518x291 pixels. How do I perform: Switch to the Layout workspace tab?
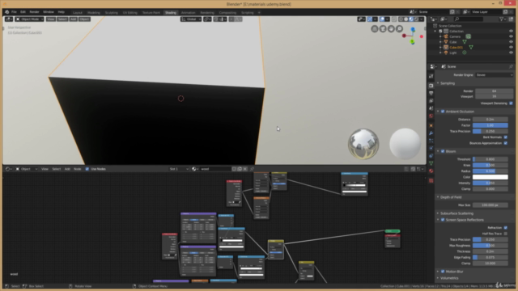(x=78, y=13)
